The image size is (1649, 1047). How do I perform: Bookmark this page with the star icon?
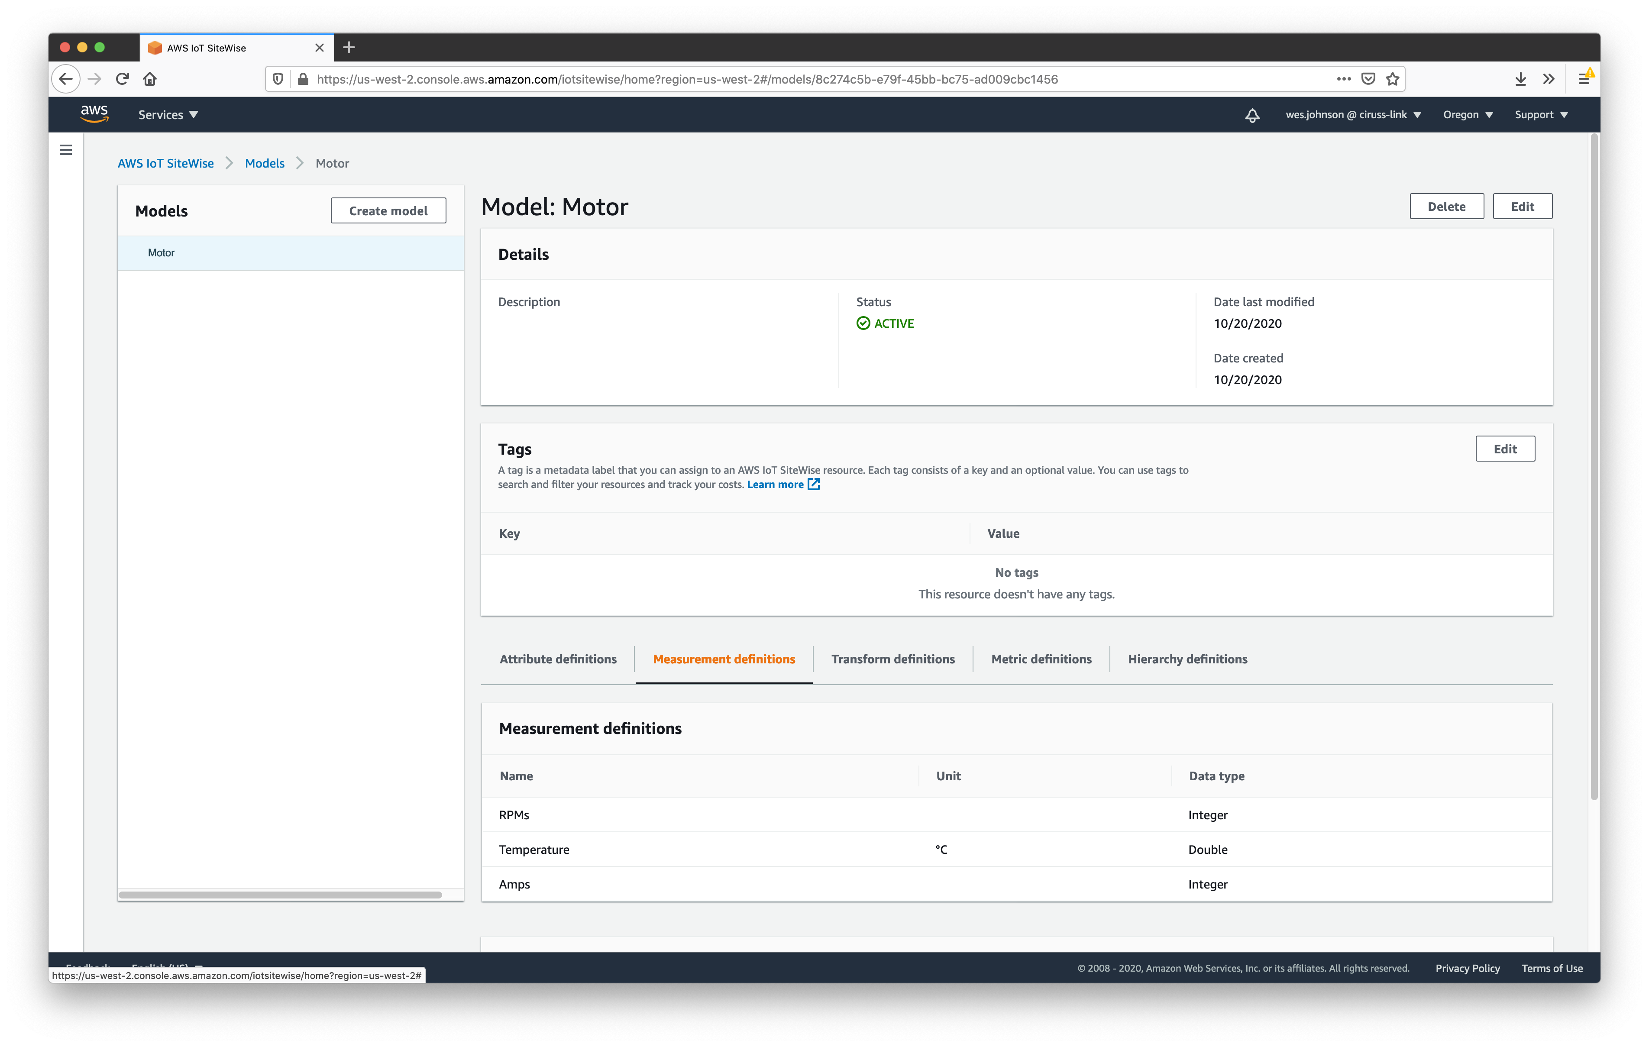pos(1392,79)
